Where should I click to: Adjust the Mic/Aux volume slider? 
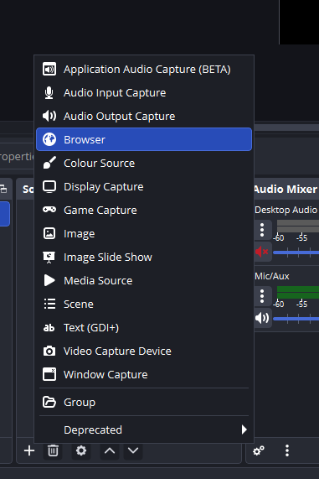[x=296, y=319]
